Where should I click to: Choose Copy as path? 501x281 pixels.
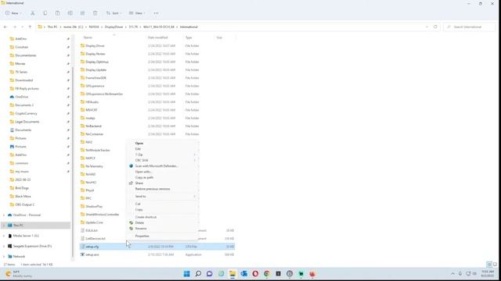point(163,177)
